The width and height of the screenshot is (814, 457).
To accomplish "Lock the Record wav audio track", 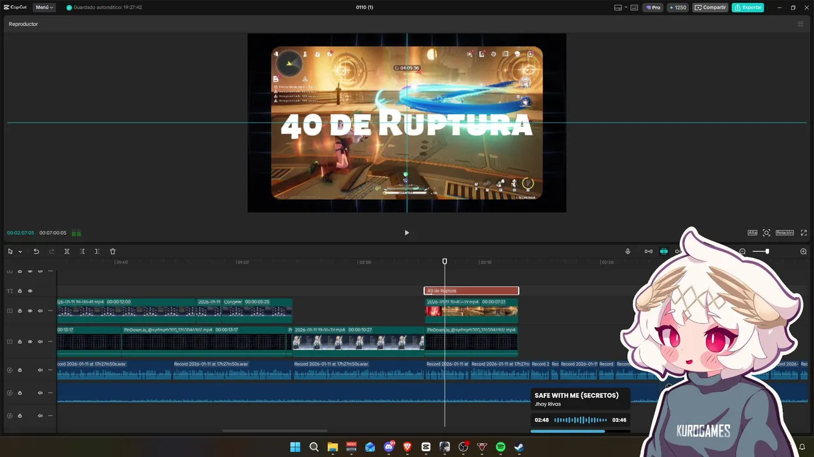I will click(20, 370).
